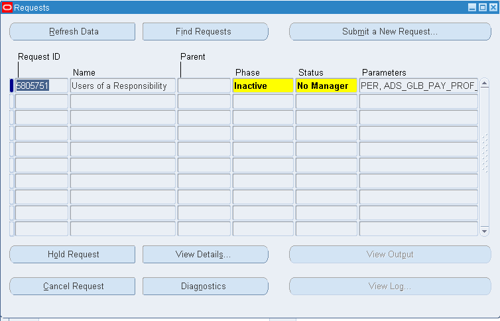Click the scroll up arrow of the requests list
This screenshot has height=321, width=500.
[484, 84]
